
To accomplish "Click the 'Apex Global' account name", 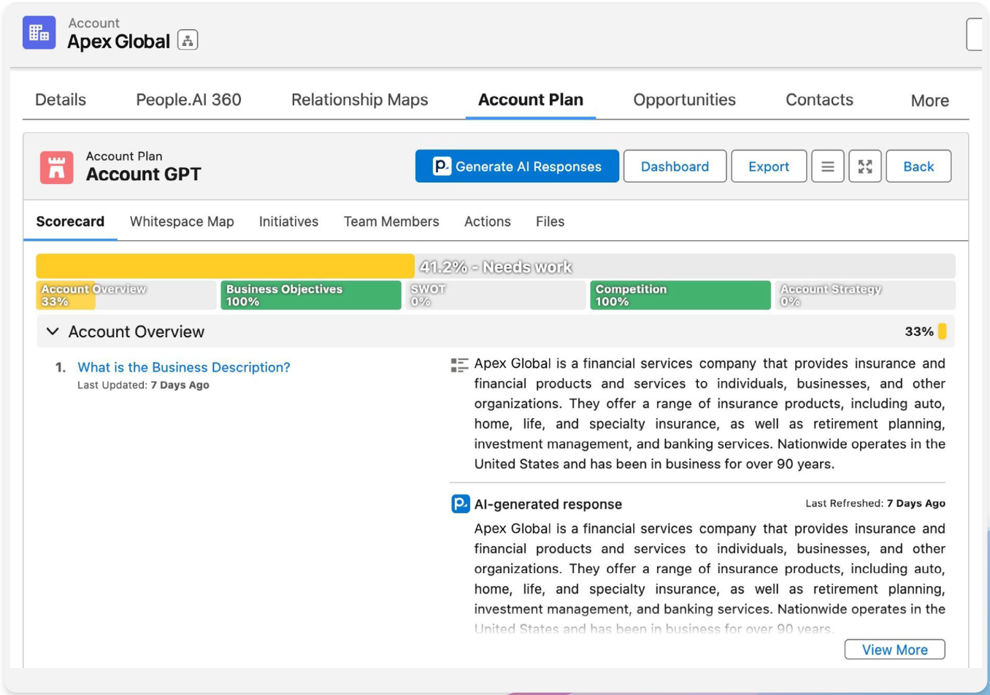I will (x=118, y=42).
